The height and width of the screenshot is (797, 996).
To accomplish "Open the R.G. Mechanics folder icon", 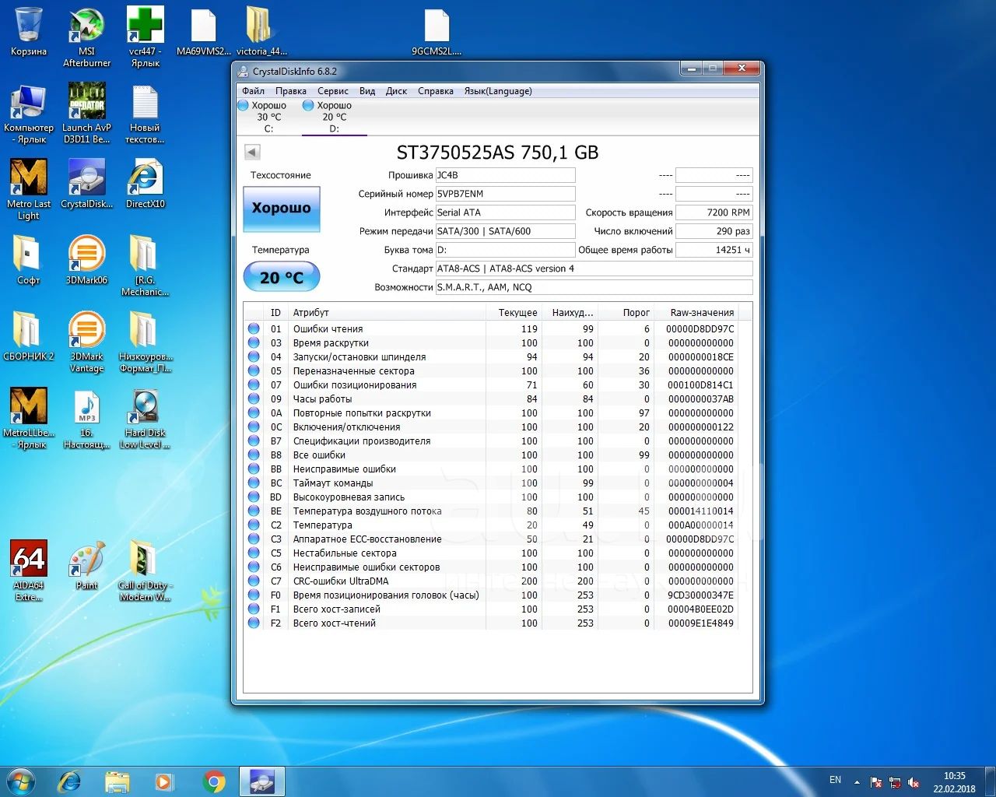I will click(x=145, y=265).
